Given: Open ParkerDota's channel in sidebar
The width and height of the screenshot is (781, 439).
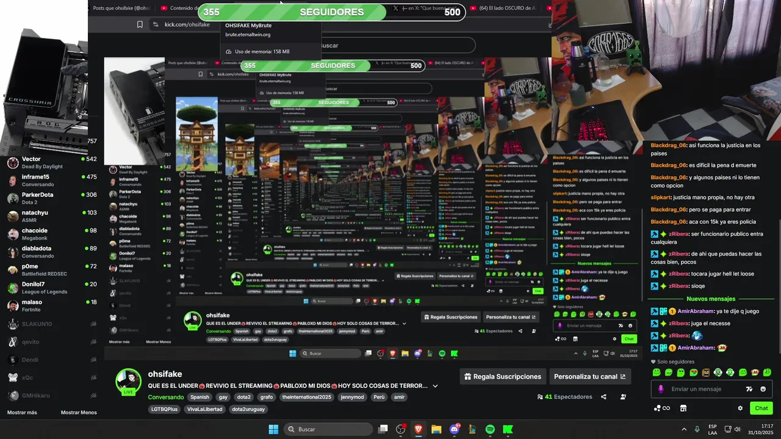Looking at the screenshot, I should point(52,198).
